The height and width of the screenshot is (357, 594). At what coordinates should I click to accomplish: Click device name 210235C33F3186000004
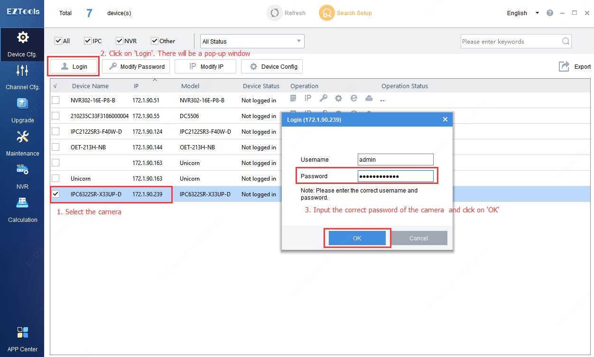100,116
